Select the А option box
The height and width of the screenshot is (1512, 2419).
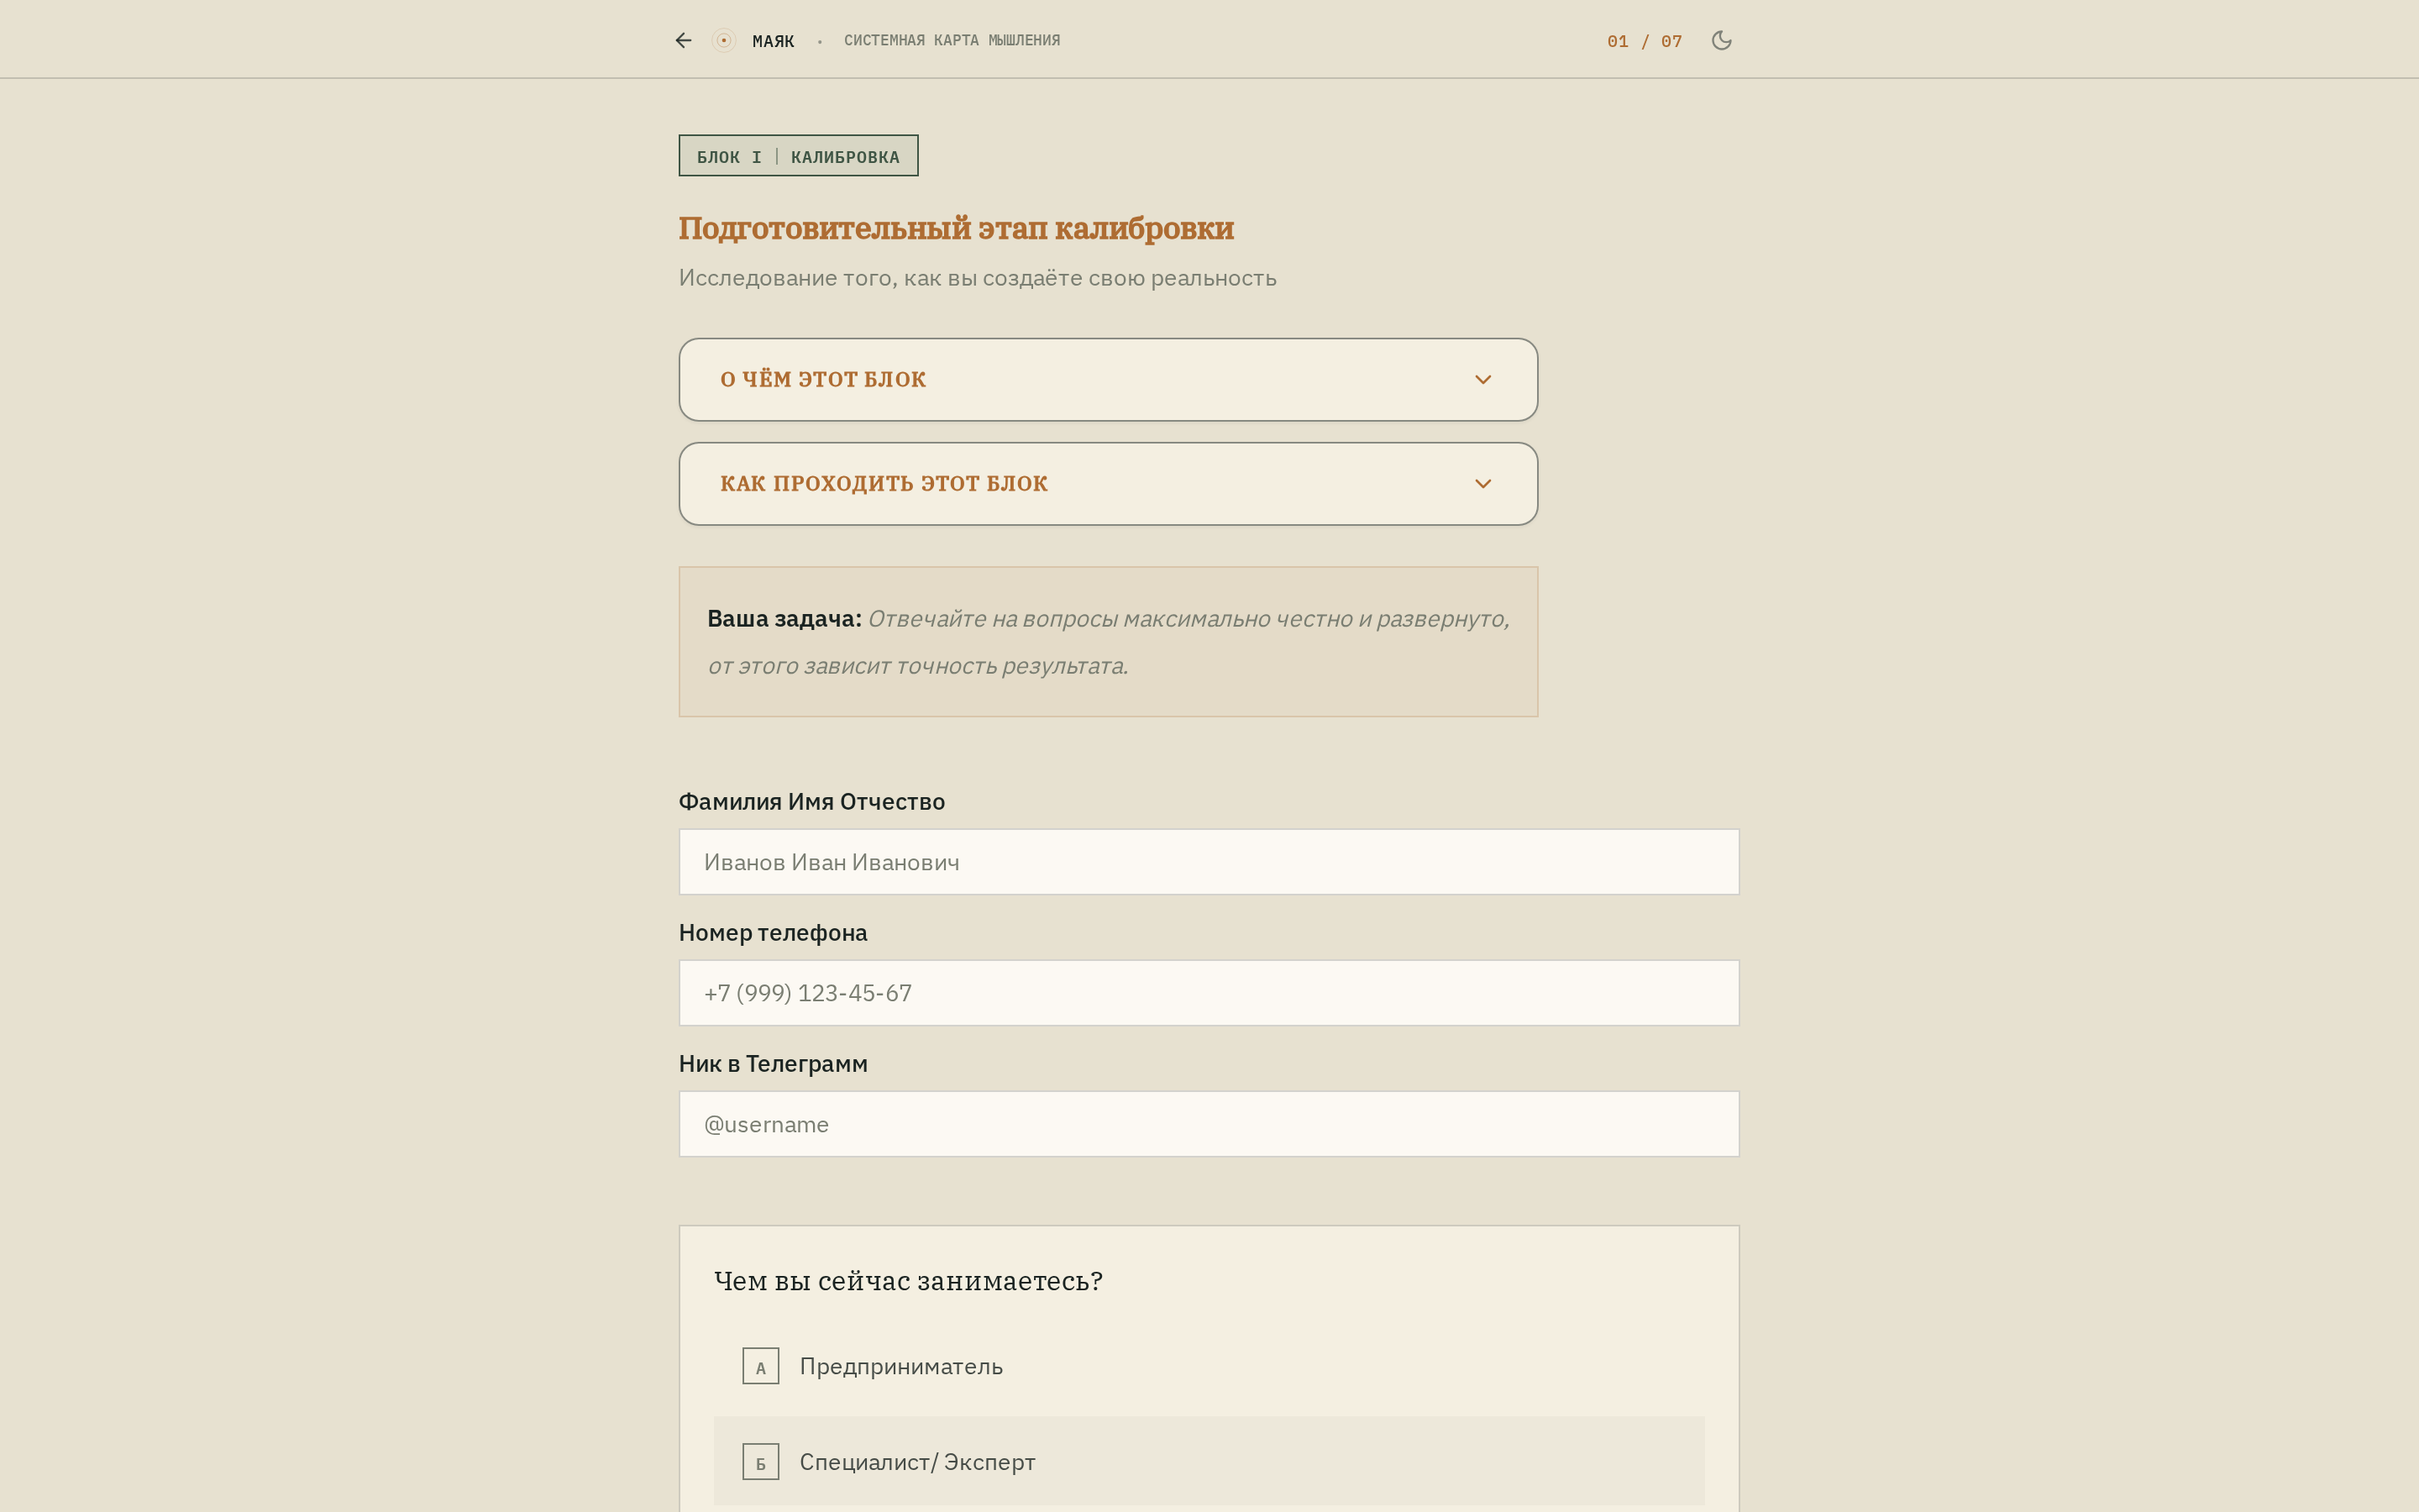(x=761, y=1366)
